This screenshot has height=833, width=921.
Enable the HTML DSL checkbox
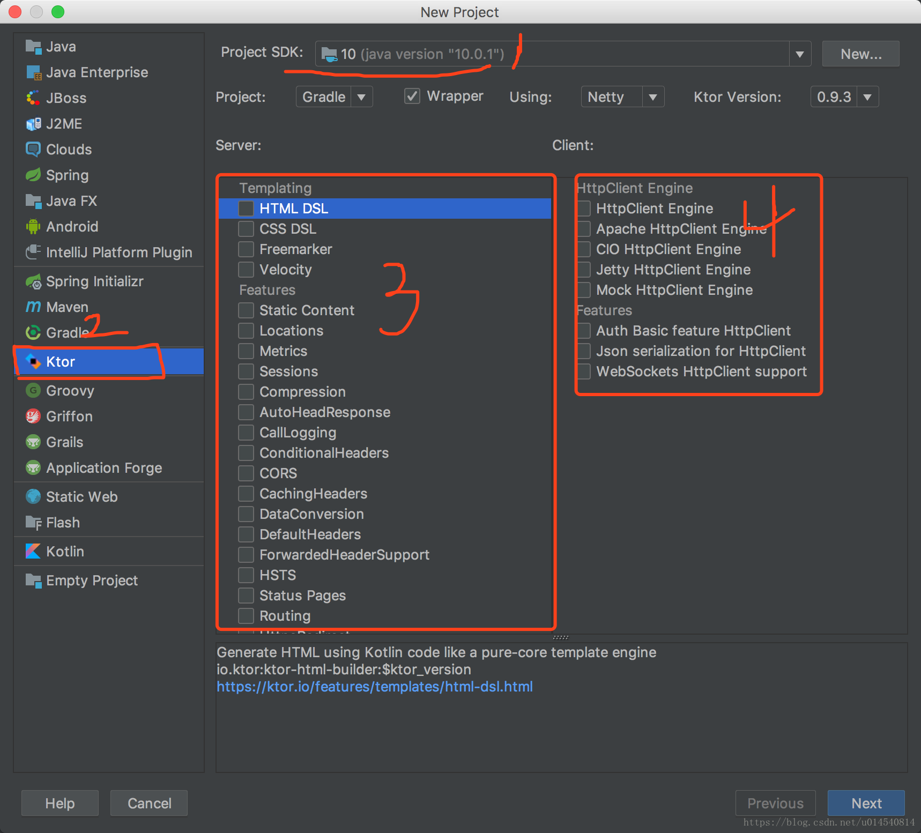click(246, 209)
